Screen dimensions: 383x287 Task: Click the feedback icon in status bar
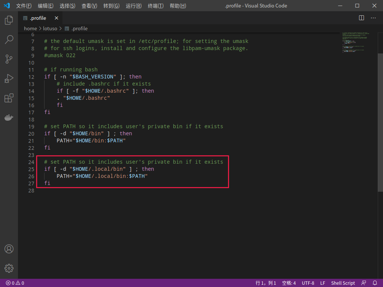coord(364,283)
